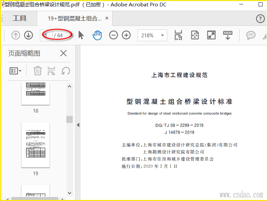
Task: Enter full screen view mode
Action: pos(211,35)
